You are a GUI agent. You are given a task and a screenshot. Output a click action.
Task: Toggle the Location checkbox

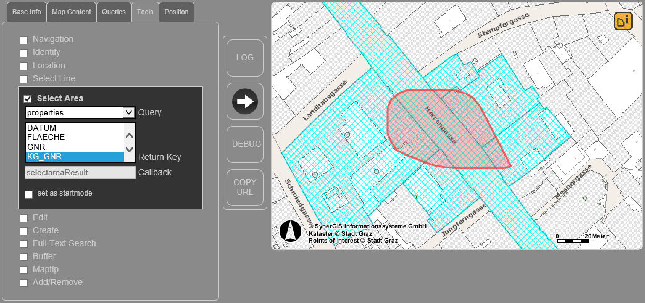(x=24, y=67)
